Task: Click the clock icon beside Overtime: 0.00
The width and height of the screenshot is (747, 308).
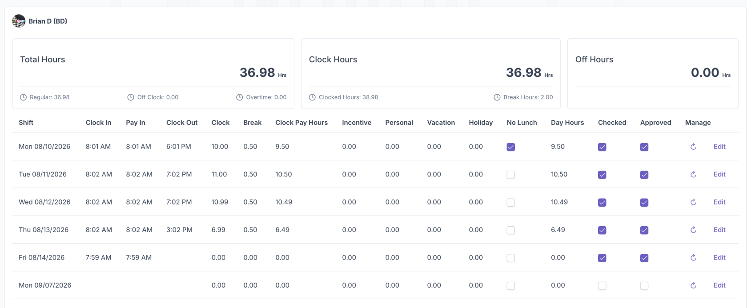Action: coord(240,97)
